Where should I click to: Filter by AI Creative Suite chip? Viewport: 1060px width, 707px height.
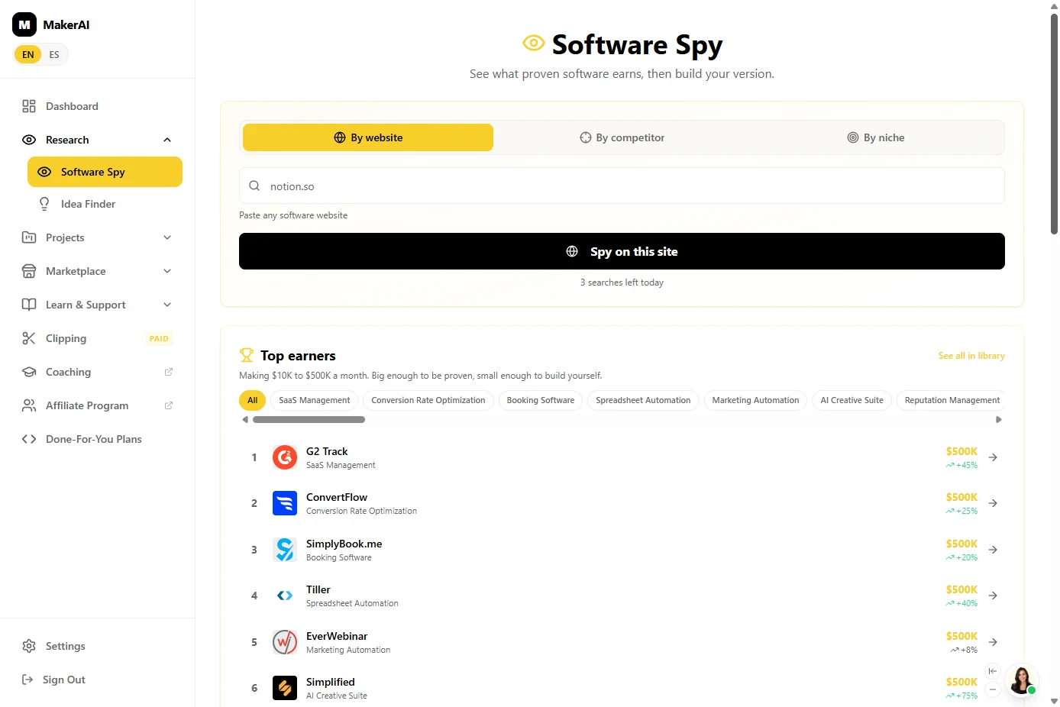point(852,400)
